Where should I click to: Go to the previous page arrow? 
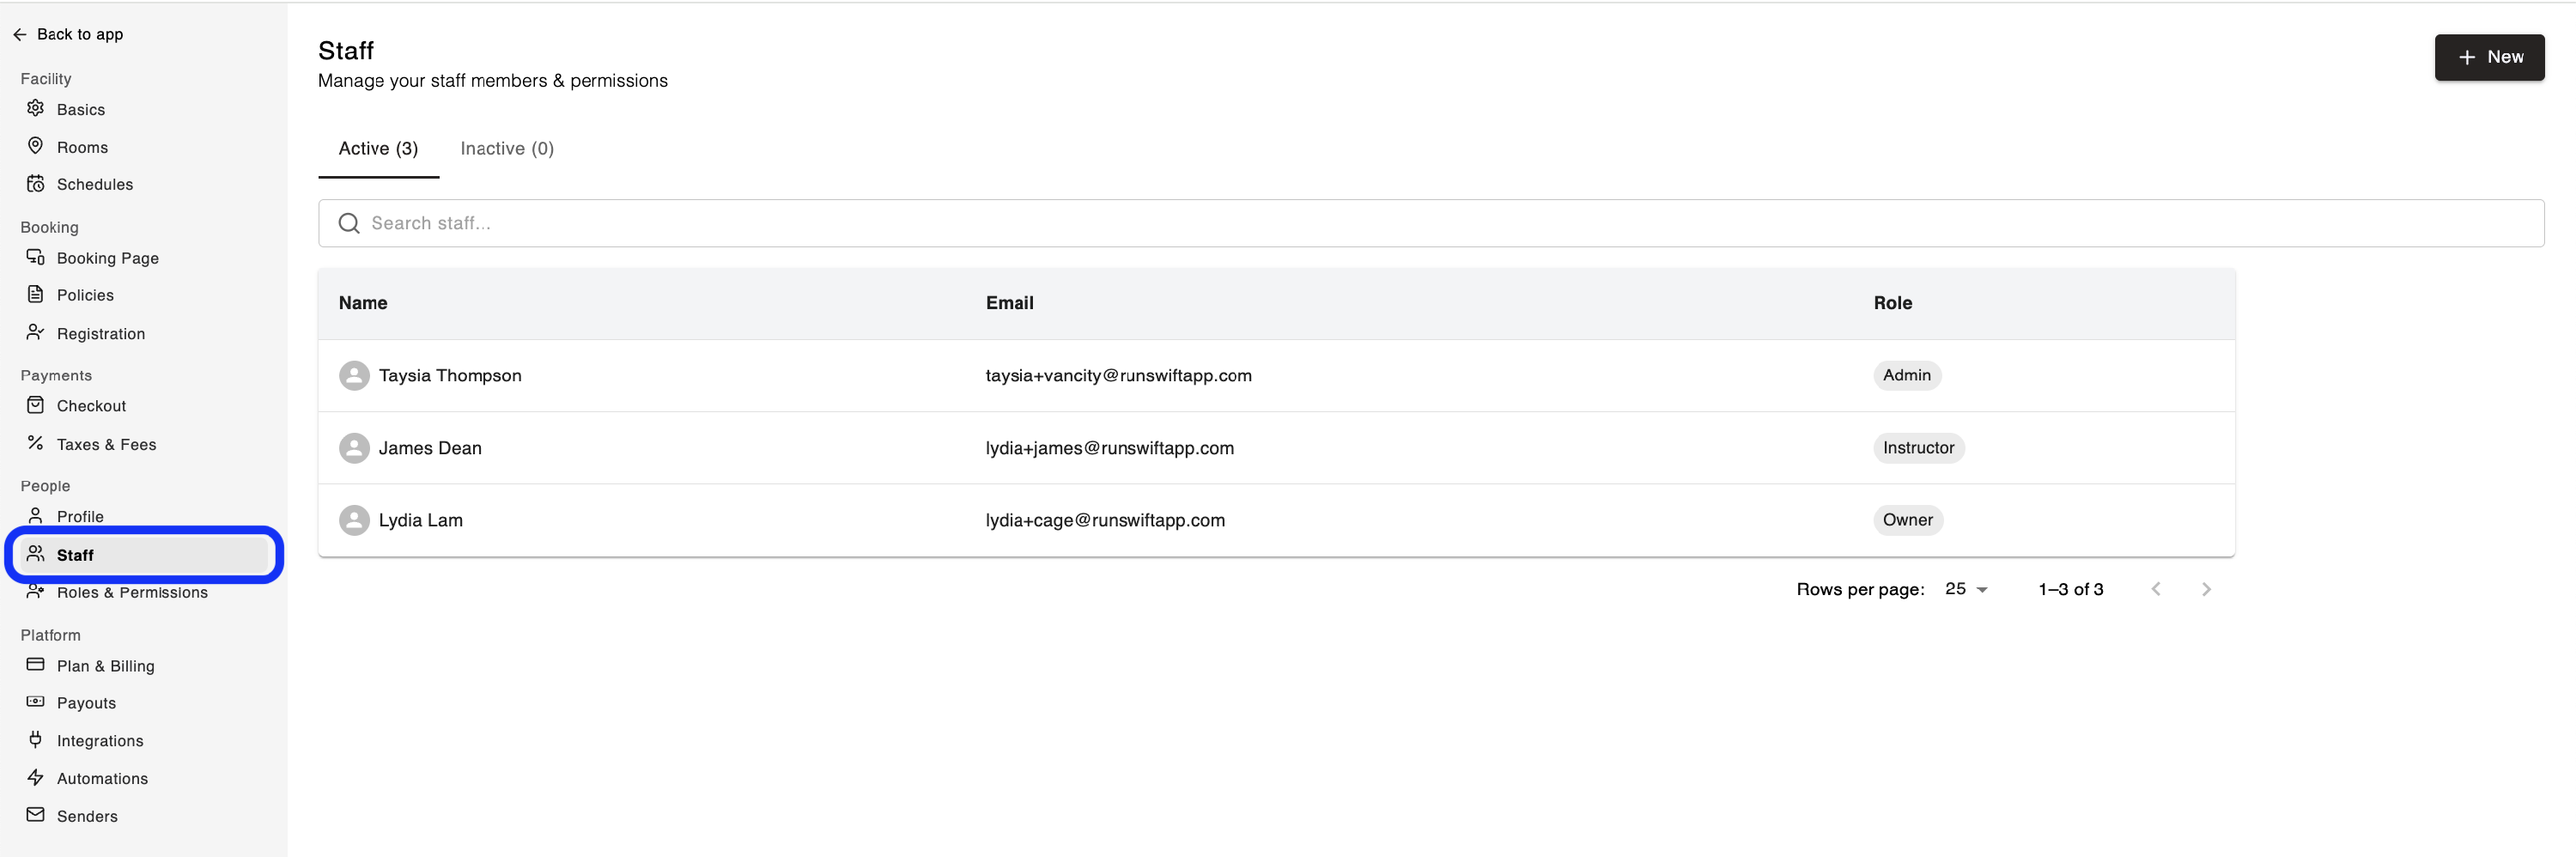2156,589
